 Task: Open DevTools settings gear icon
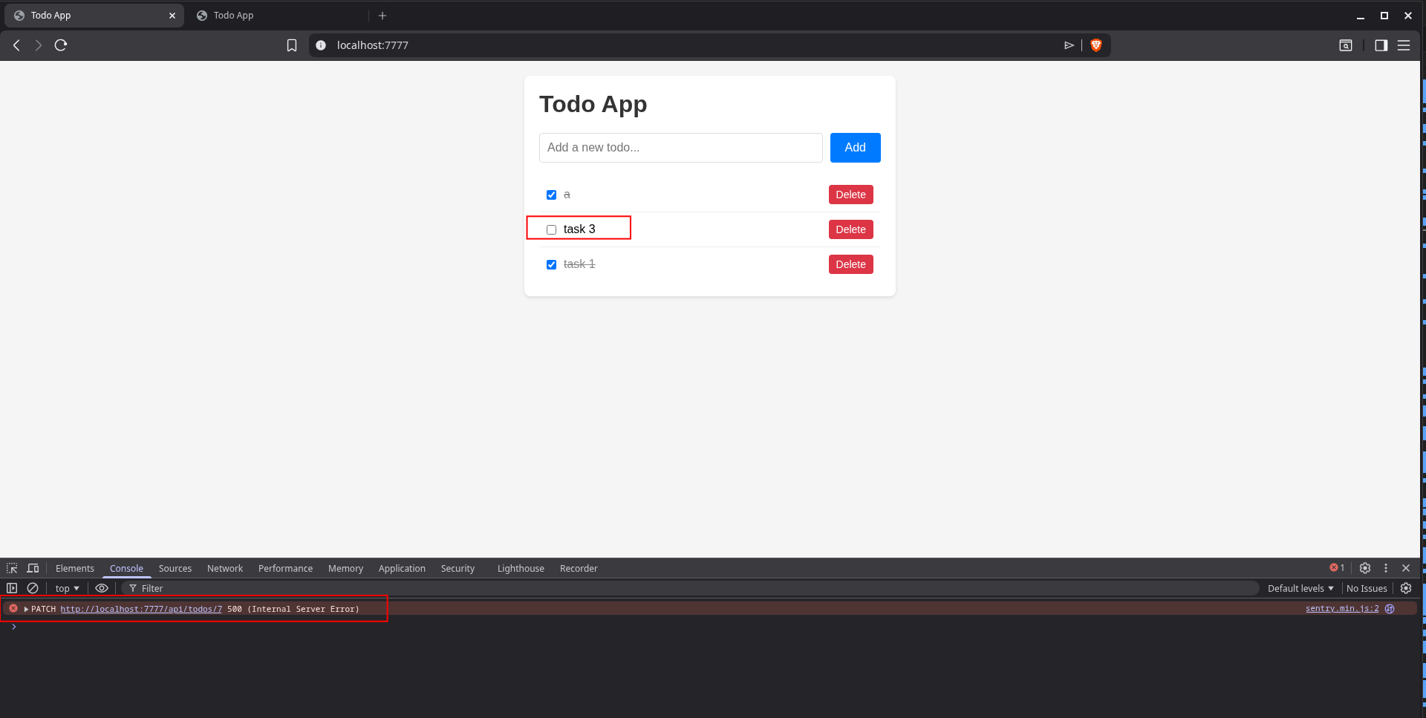pos(1364,568)
